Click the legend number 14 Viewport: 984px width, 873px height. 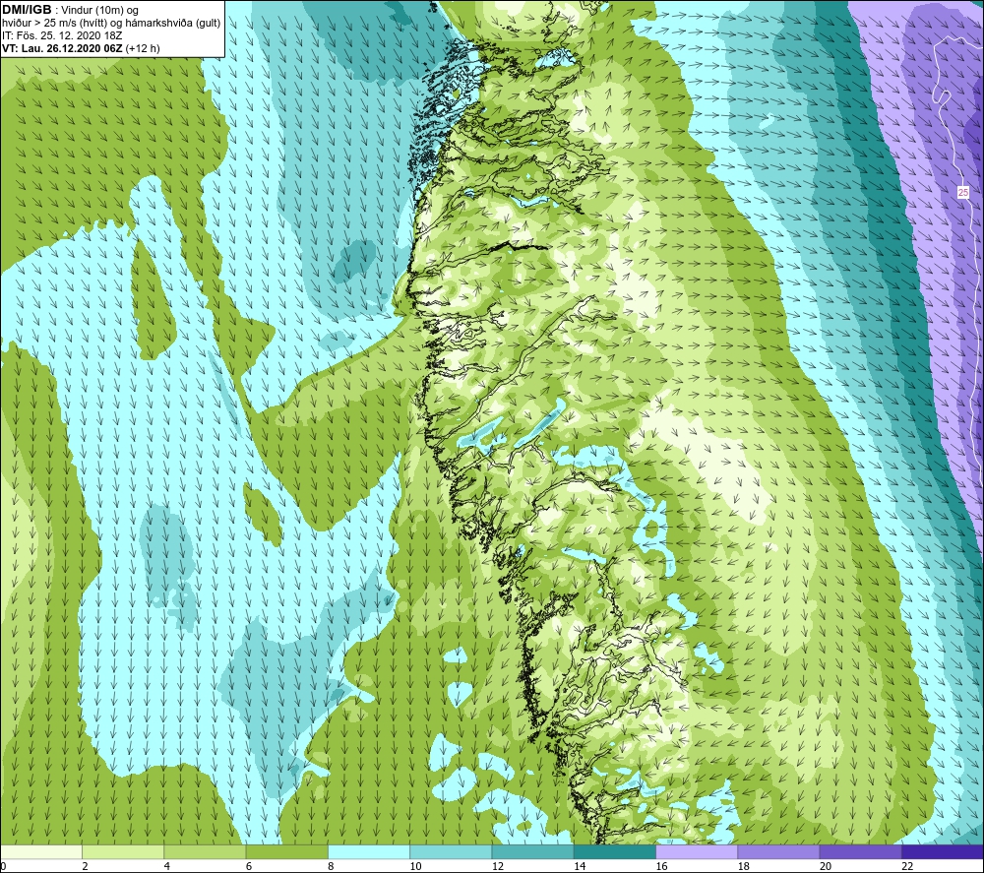[580, 866]
